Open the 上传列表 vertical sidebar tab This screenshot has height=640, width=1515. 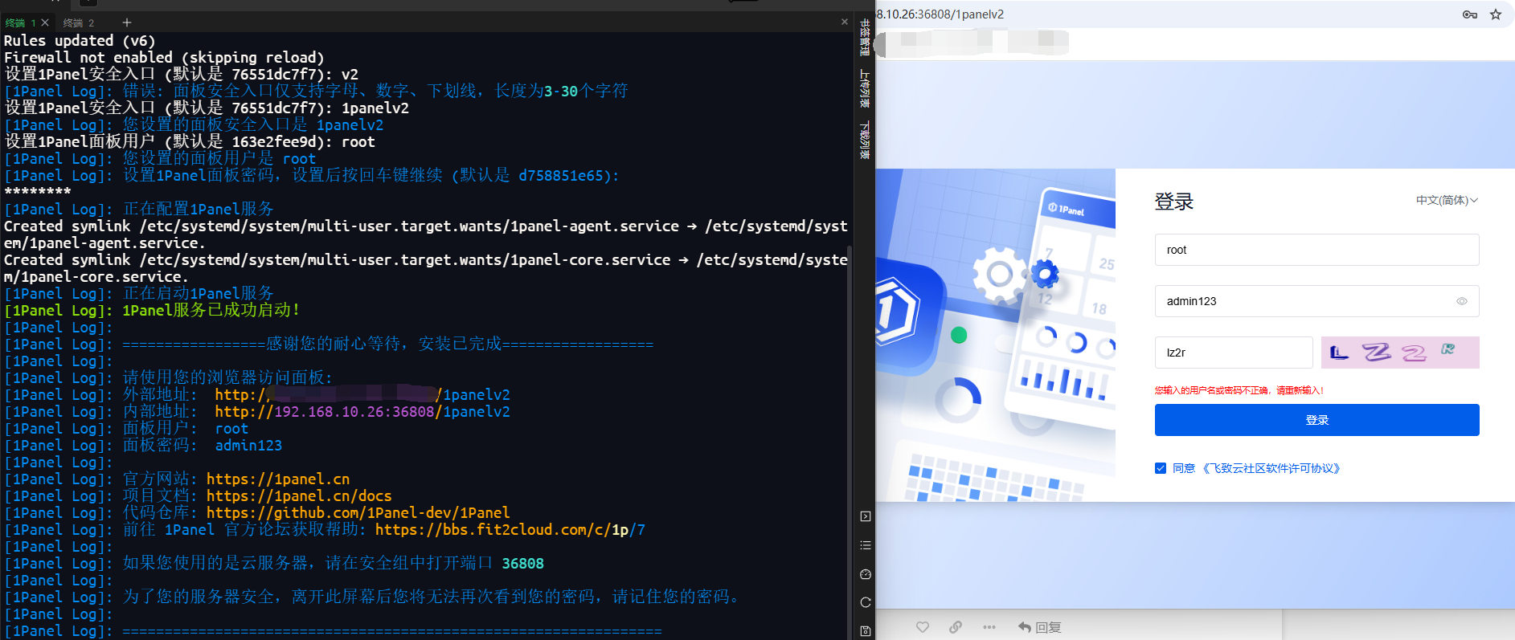[865, 88]
